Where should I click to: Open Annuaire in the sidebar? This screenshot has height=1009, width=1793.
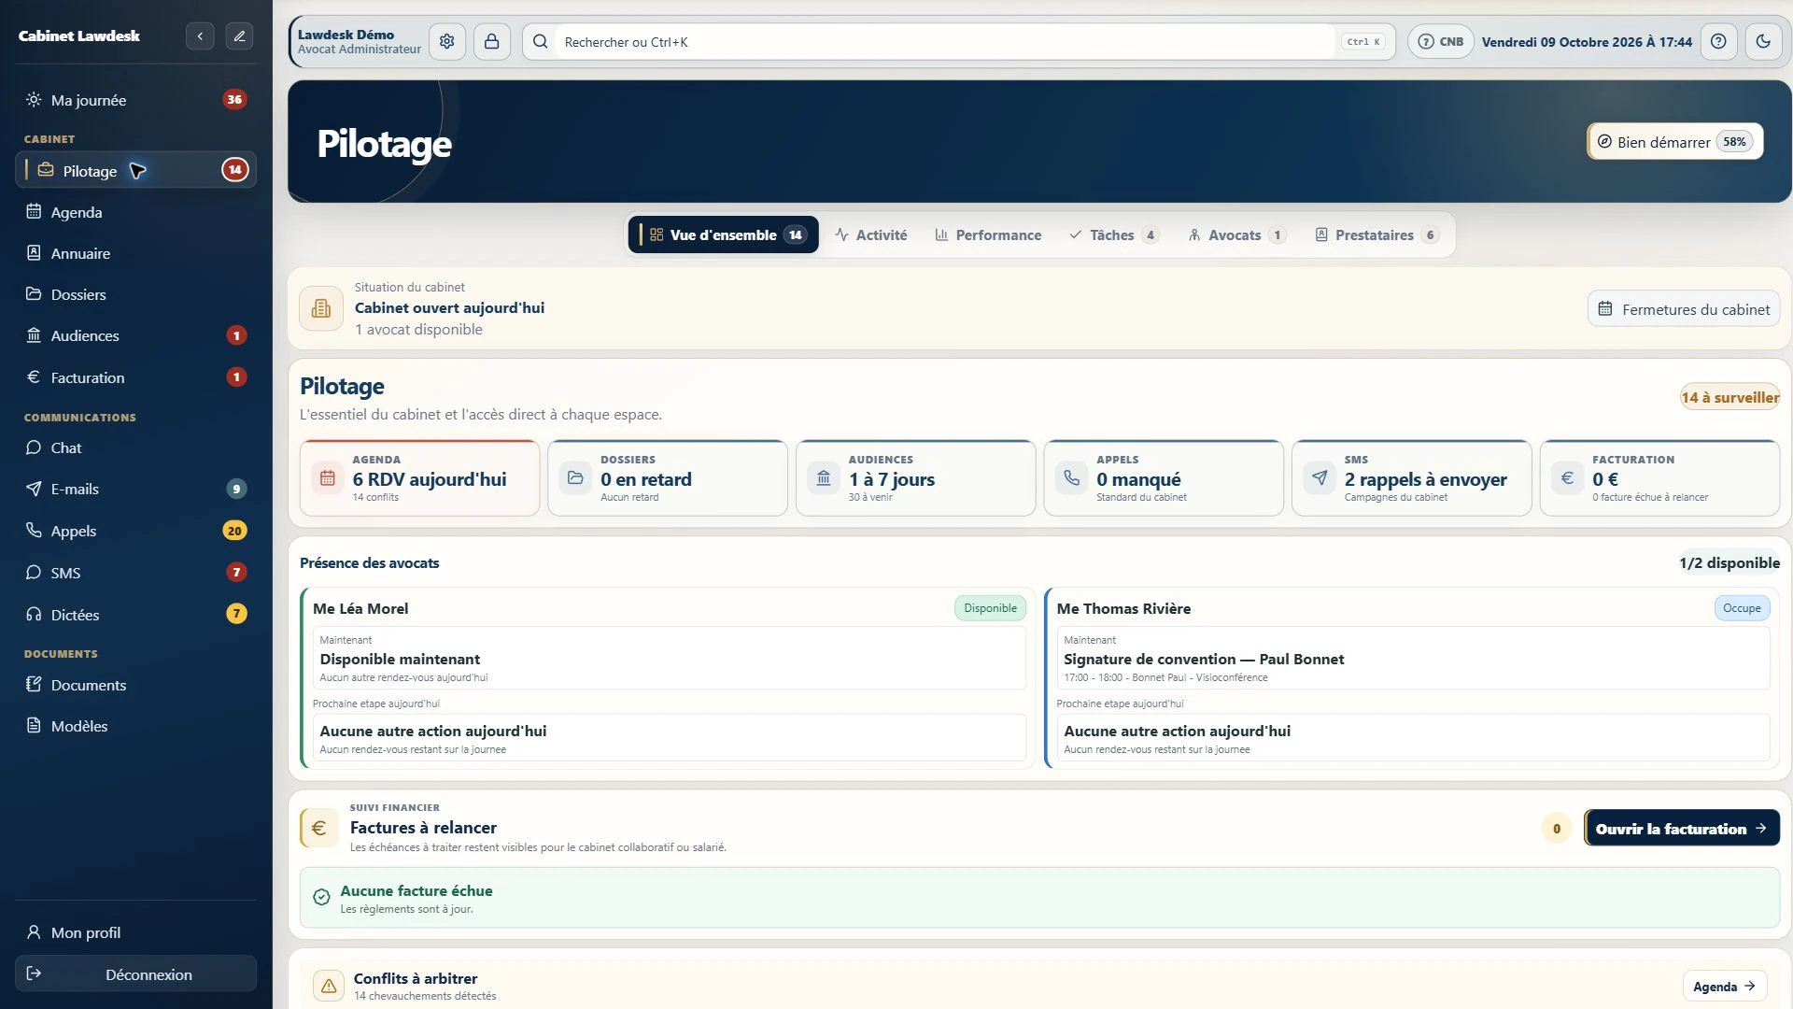point(135,253)
